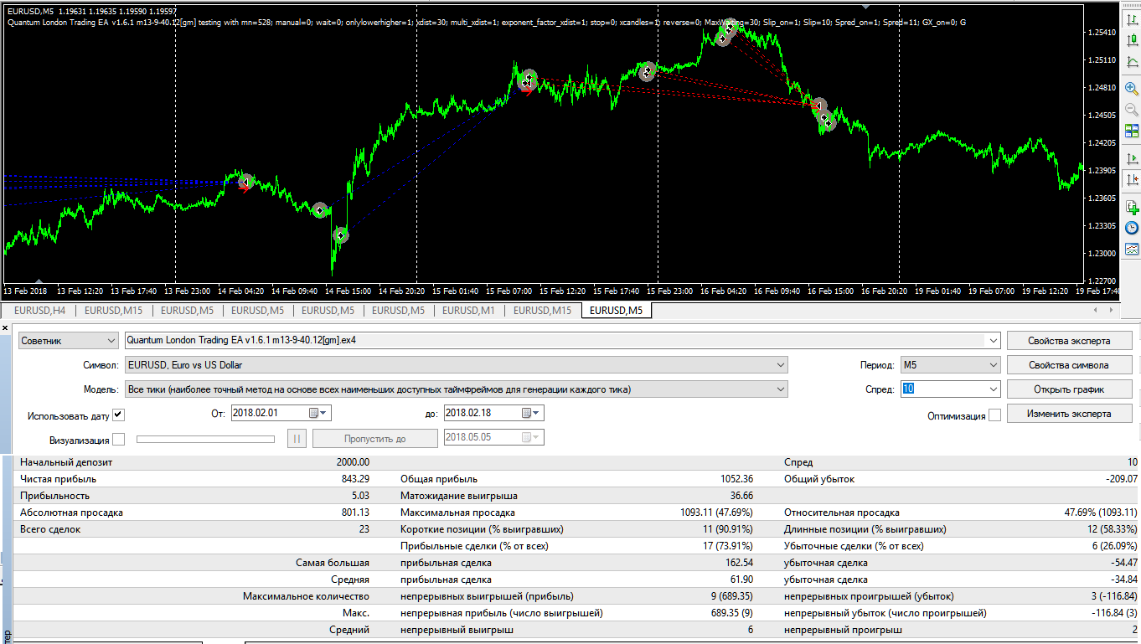Click expected payoff value 36.66
The width and height of the screenshot is (1141, 644).
742,496
